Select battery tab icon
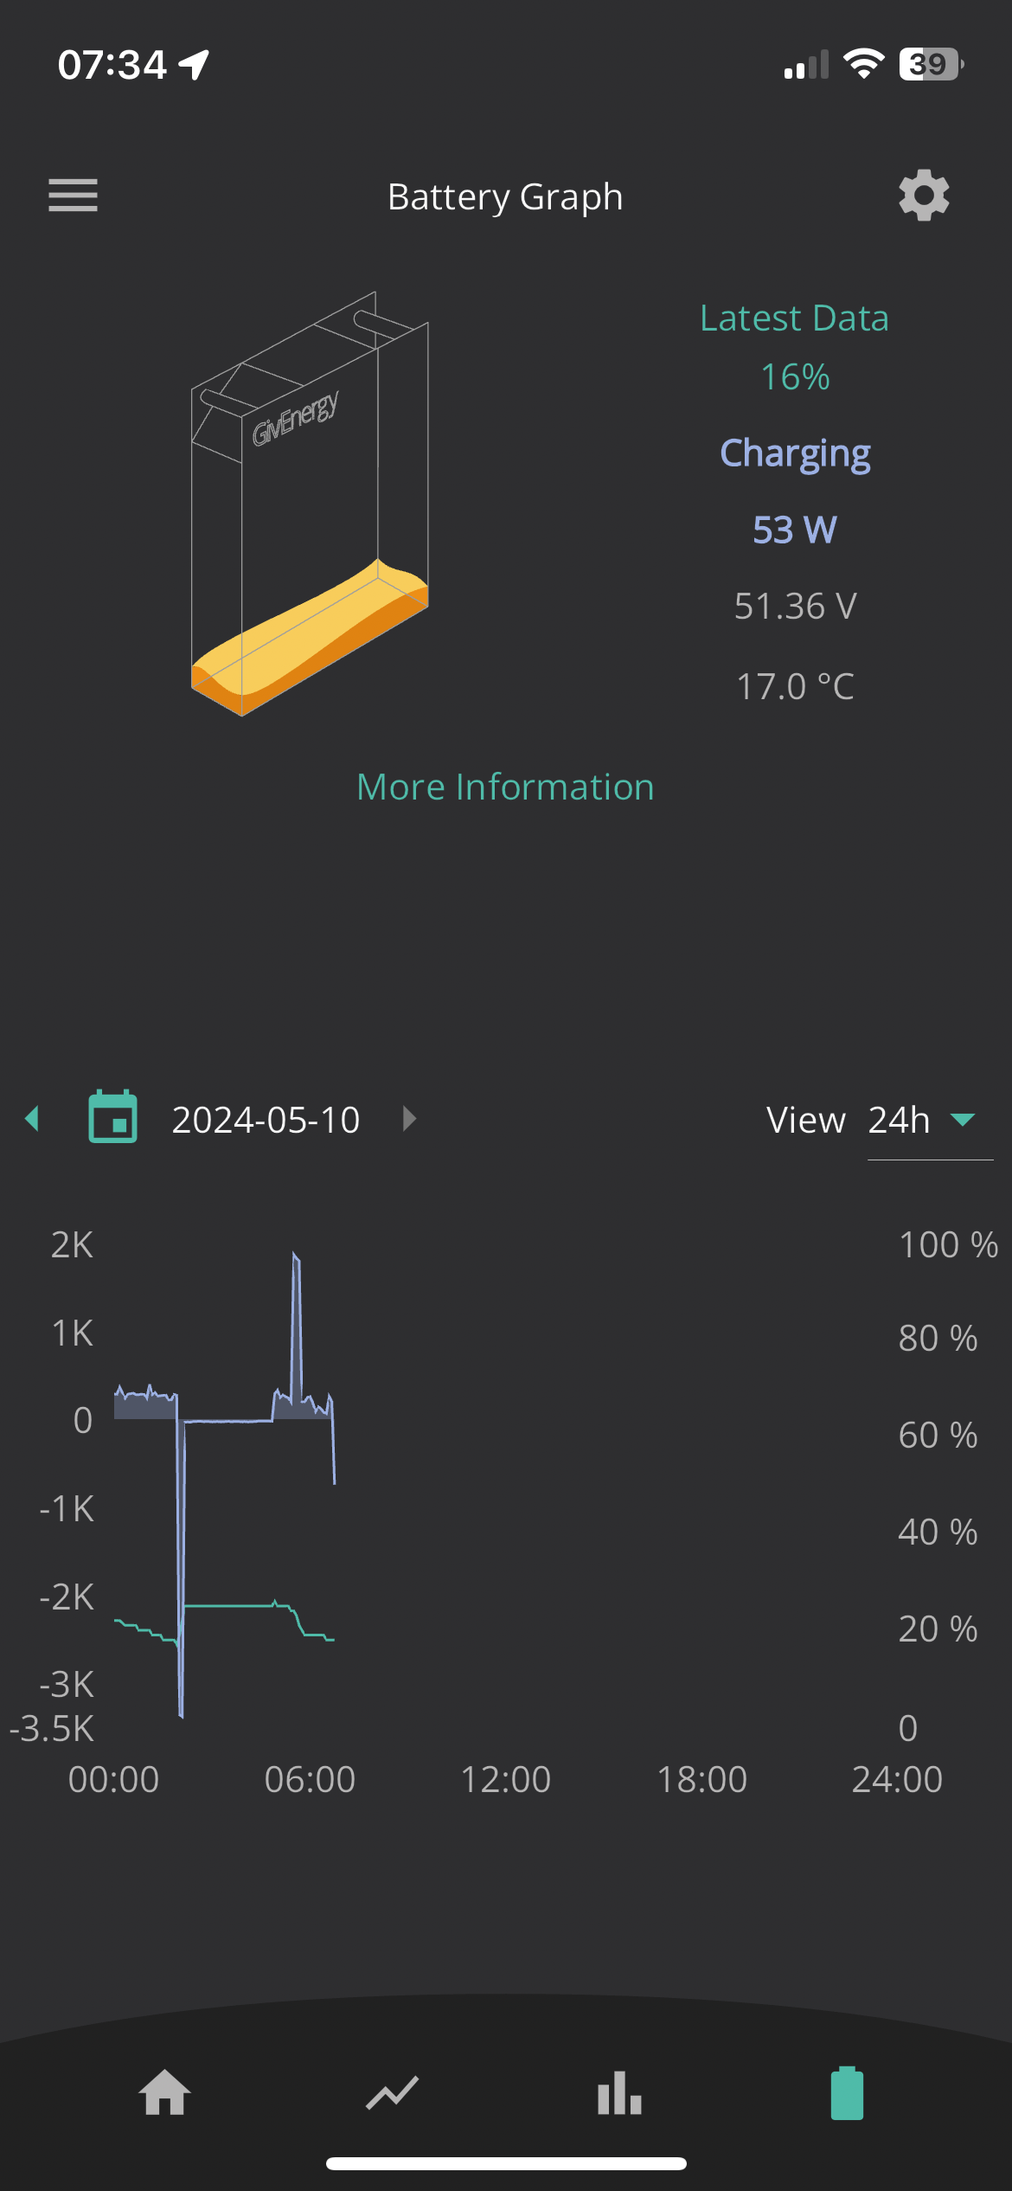 (x=847, y=2093)
